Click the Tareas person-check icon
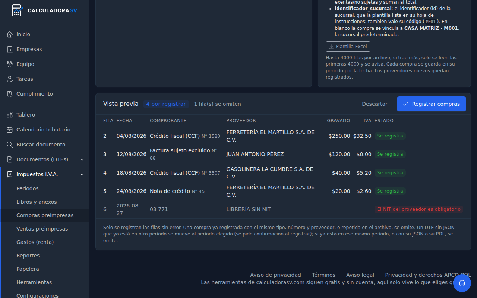Viewport: 477px width, 298px height. pyautogui.click(x=10, y=79)
